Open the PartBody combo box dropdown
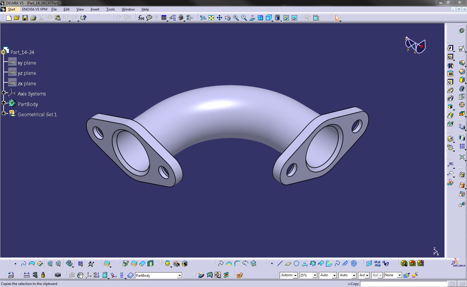 (x=180, y=276)
